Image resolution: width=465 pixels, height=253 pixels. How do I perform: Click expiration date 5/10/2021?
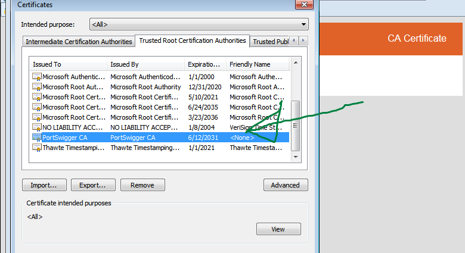203,97
